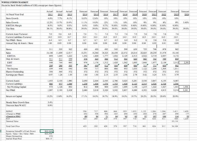Click the Terminal Value row label
This screenshot has width=197, height=141.
pyautogui.click(x=12, y=121)
